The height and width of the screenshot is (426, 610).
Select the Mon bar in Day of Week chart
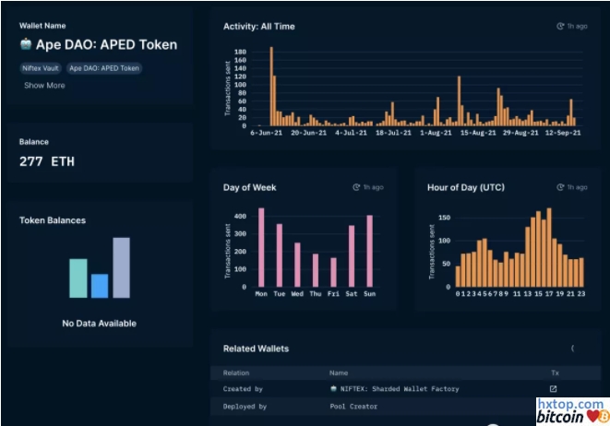click(x=261, y=247)
